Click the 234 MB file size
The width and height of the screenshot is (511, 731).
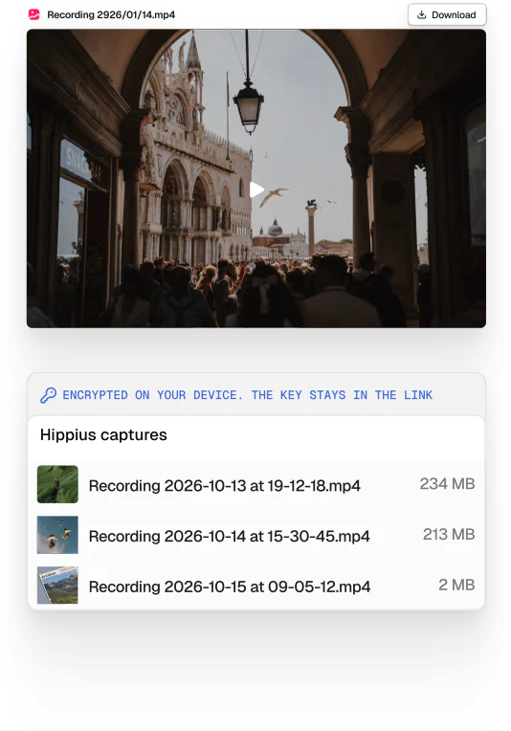(x=447, y=484)
